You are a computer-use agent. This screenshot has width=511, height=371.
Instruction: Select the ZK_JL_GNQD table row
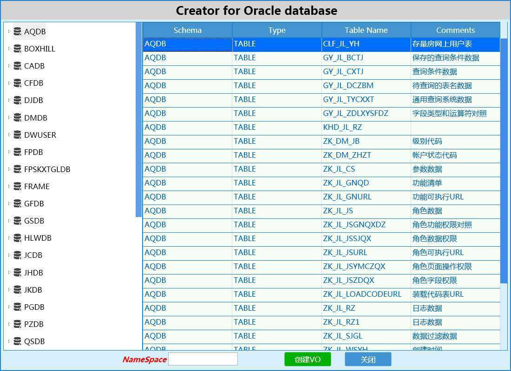(x=321, y=183)
